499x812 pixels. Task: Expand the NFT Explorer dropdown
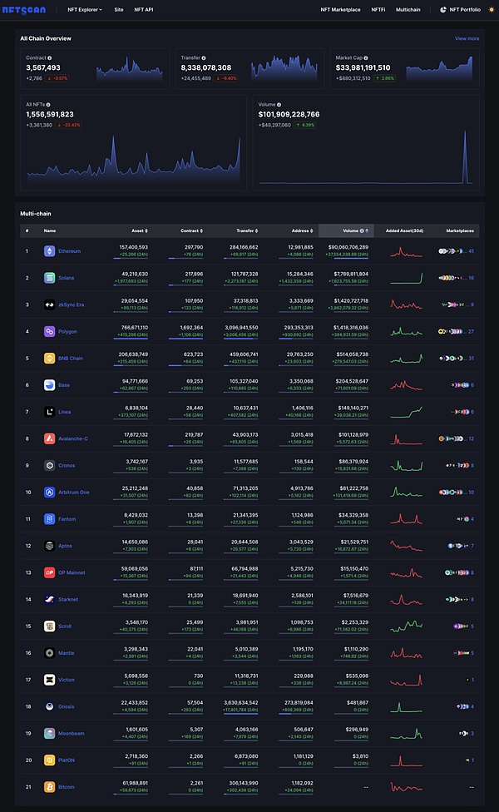(85, 9)
